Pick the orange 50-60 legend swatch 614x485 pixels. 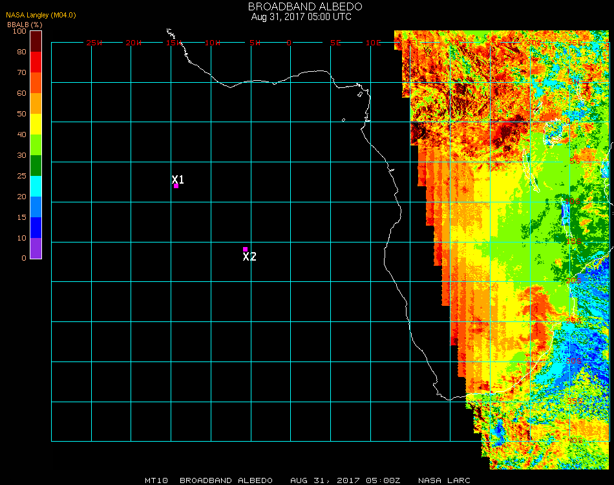click(36, 103)
